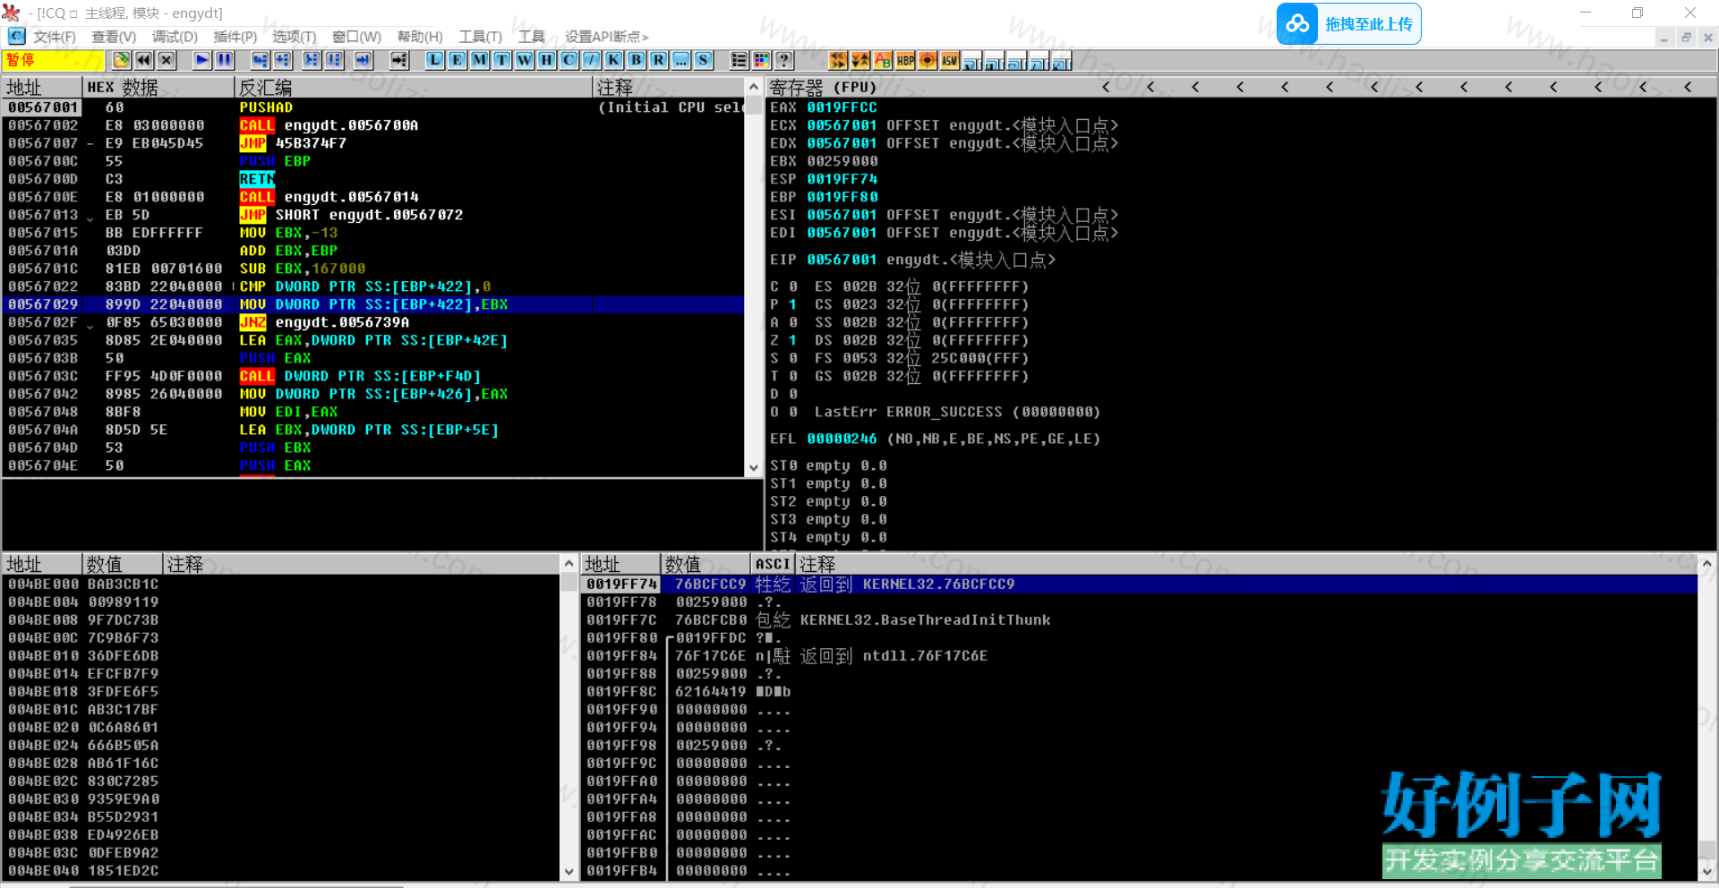Select the Z flag value in registers
Screen dimensions: 1719x888
click(x=792, y=340)
